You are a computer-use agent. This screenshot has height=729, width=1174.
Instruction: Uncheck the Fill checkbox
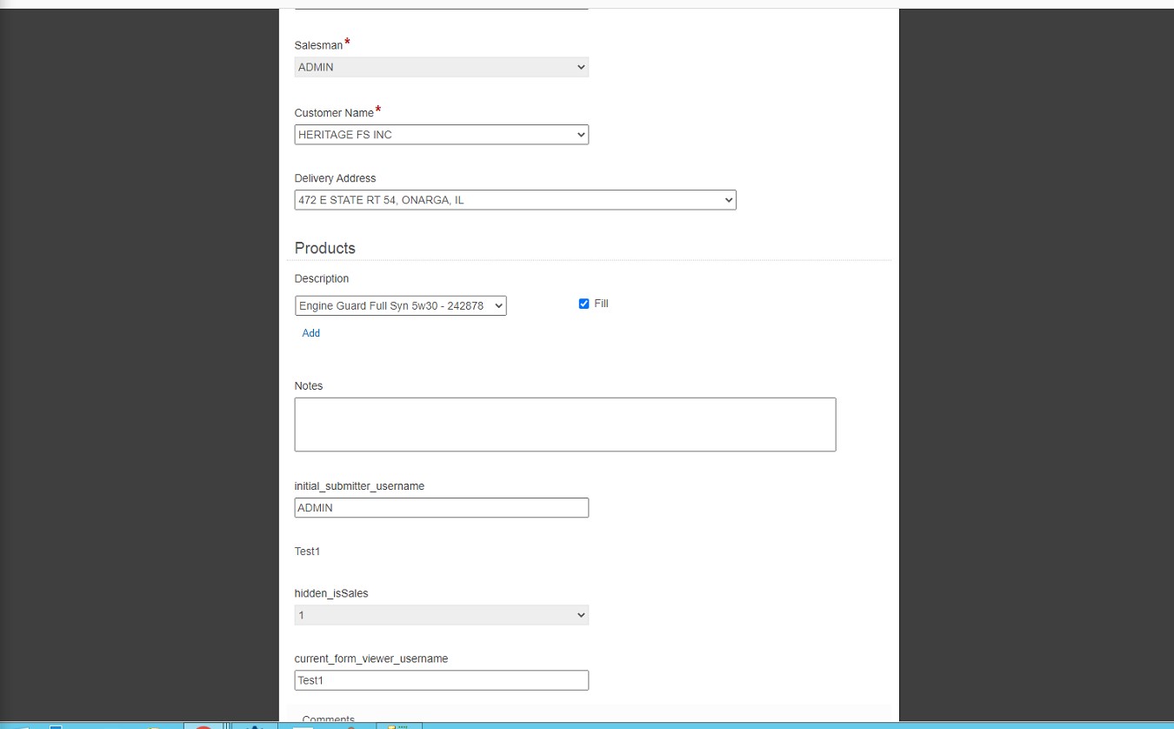pyautogui.click(x=584, y=304)
